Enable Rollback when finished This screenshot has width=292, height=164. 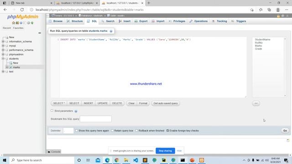click(137, 131)
